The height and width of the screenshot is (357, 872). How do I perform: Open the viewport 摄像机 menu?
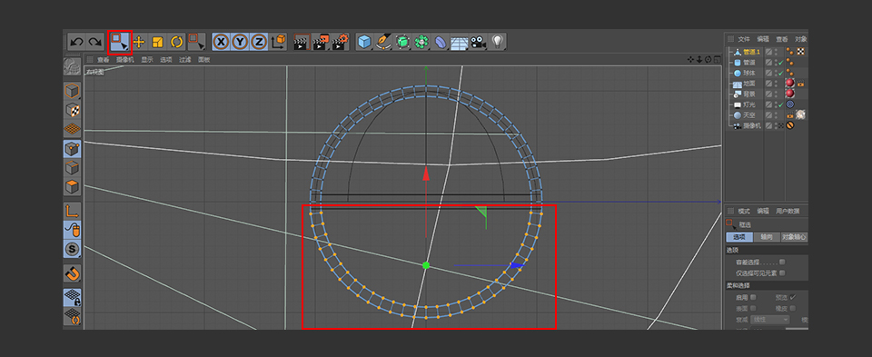pyautogui.click(x=124, y=60)
